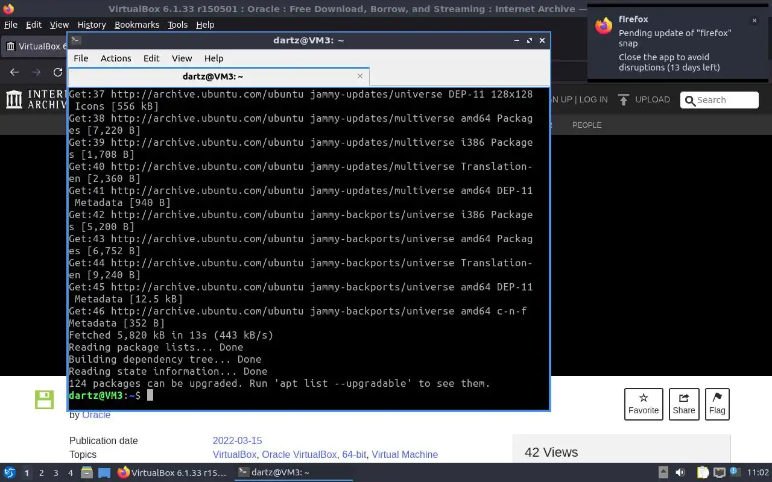Click the blue show desktop icon in taskbar
The height and width of the screenshot is (482, 772).
click(104, 473)
